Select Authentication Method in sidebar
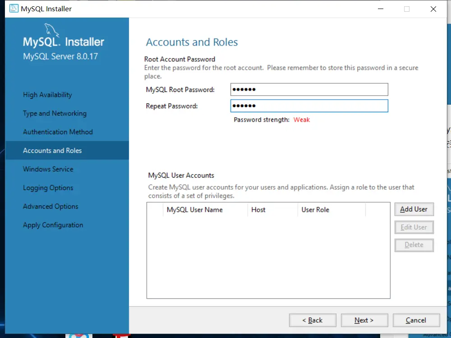451x338 pixels. click(58, 132)
